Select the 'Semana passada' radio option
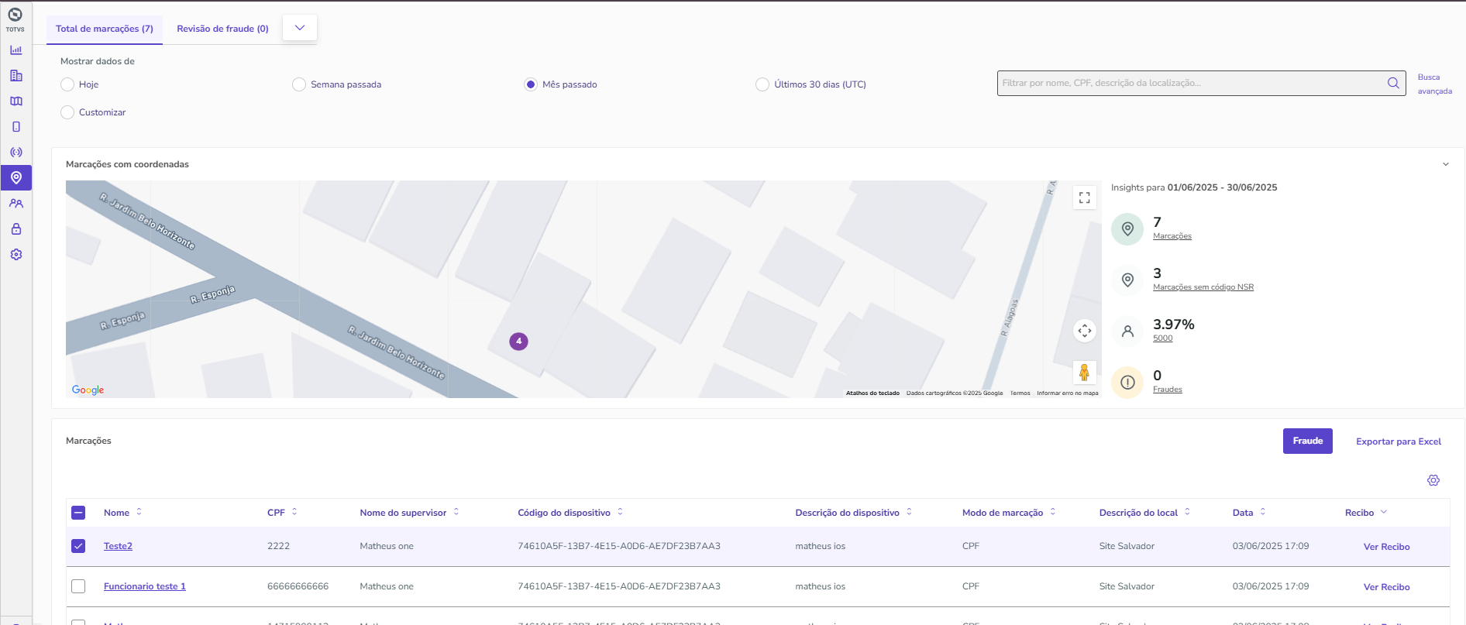This screenshot has width=1466, height=625. [x=299, y=84]
